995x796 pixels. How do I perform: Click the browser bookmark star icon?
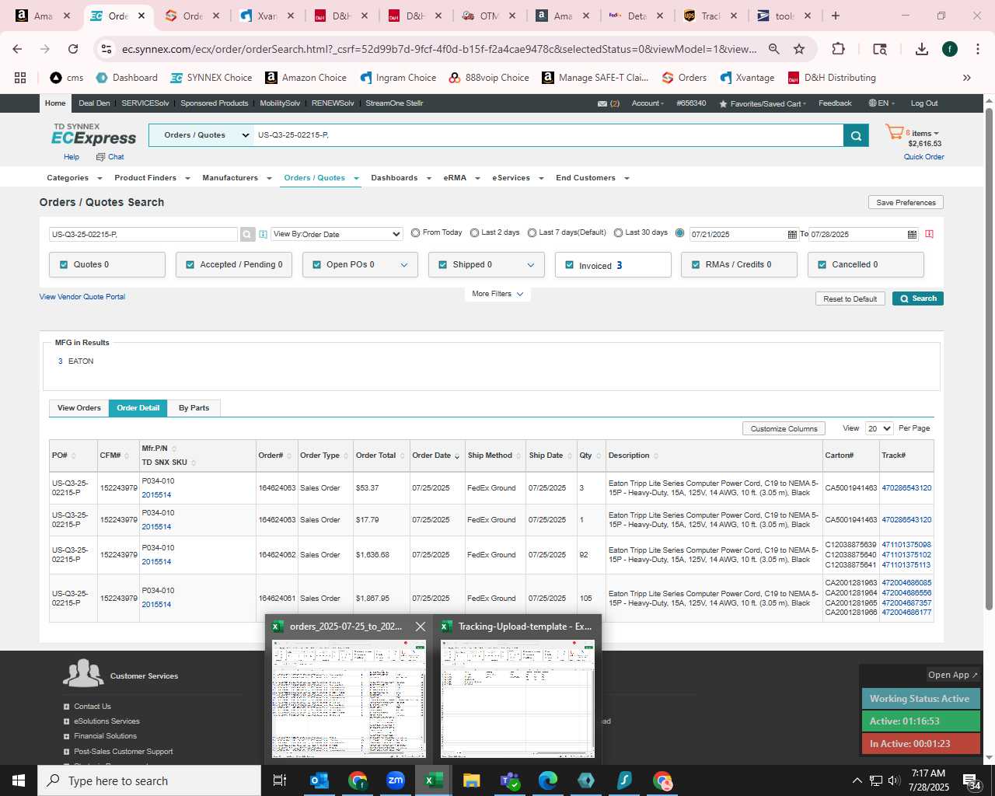[x=799, y=49]
